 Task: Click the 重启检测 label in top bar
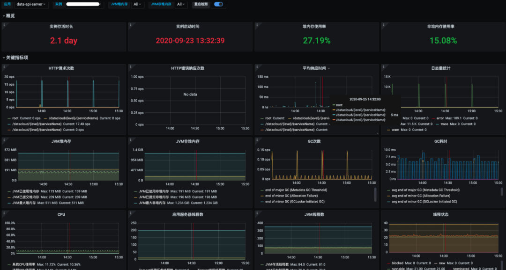coord(201,4)
